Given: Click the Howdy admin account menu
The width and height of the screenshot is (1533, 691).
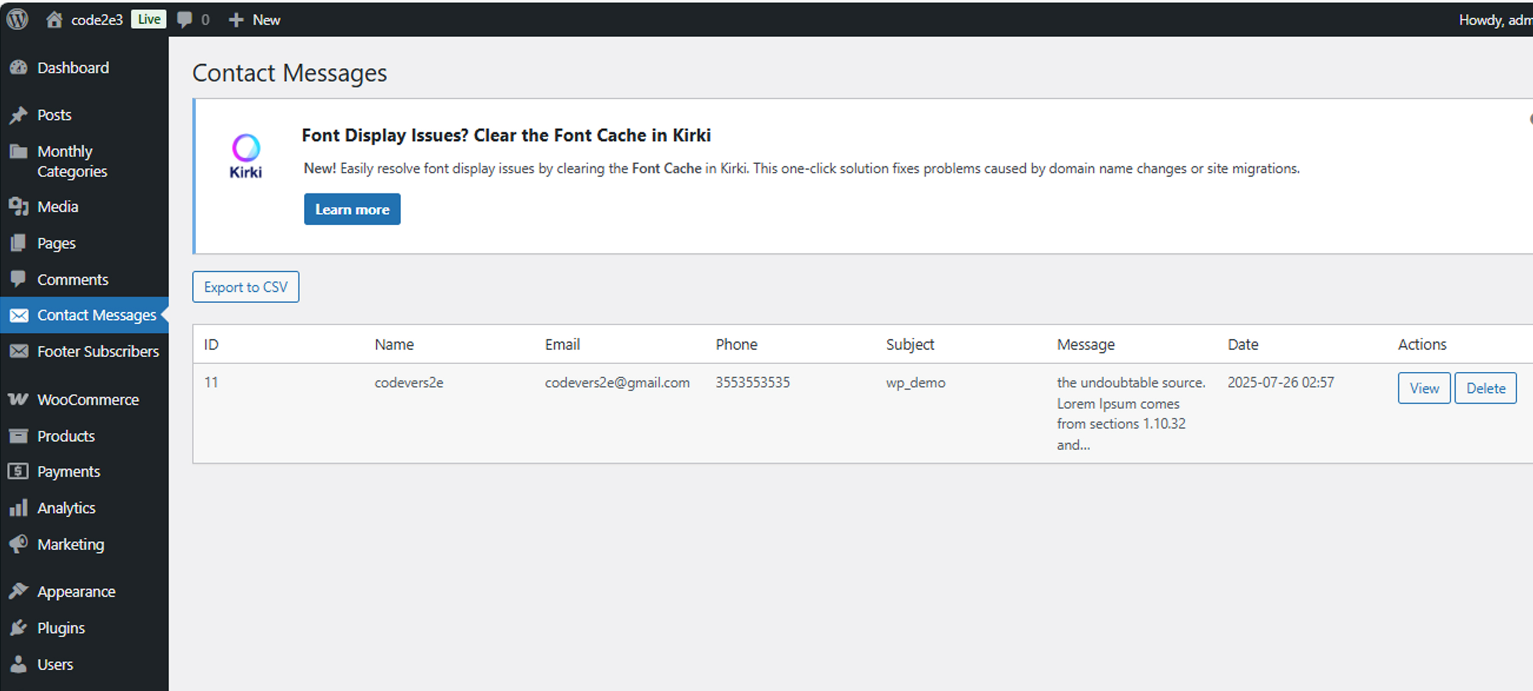Looking at the screenshot, I should (x=1495, y=20).
